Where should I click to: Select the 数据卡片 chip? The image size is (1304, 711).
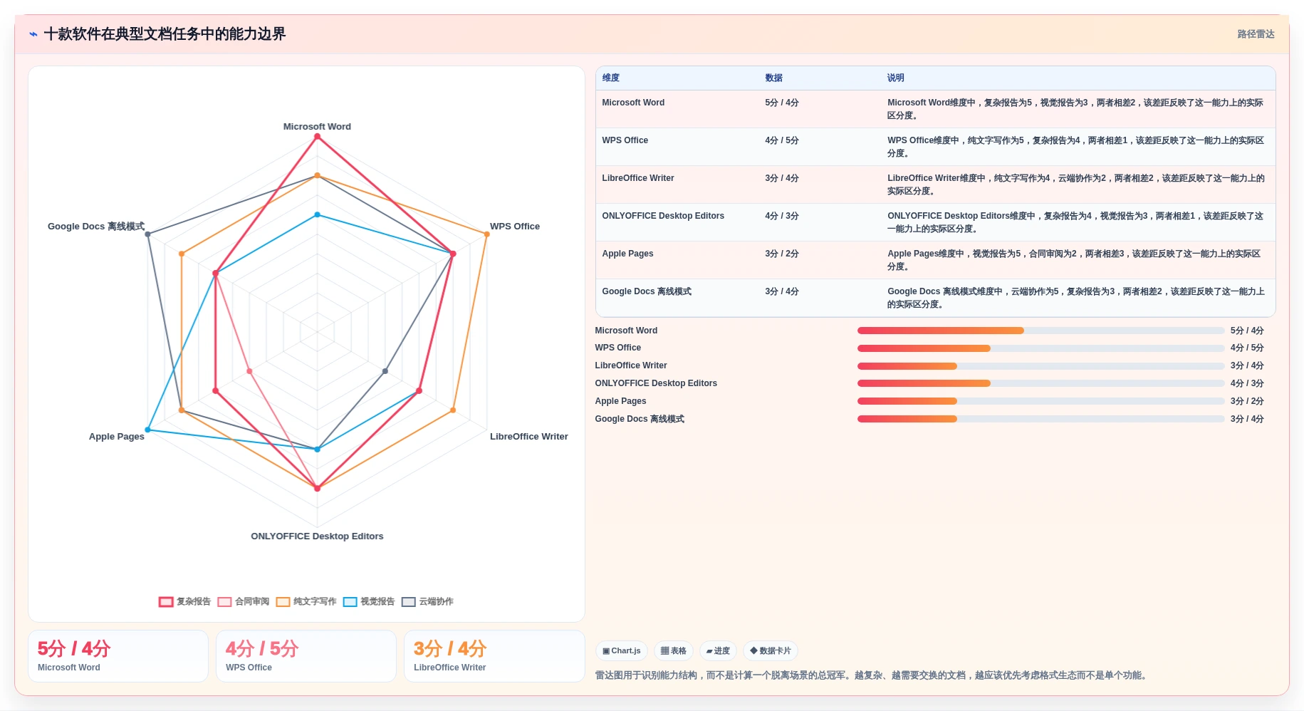771,650
